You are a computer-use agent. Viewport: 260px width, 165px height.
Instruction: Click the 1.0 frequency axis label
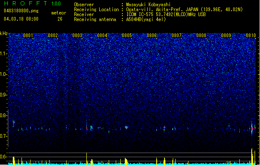coord(3,74)
